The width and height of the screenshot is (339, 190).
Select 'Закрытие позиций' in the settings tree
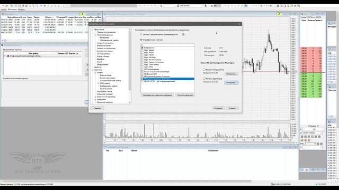point(105,94)
